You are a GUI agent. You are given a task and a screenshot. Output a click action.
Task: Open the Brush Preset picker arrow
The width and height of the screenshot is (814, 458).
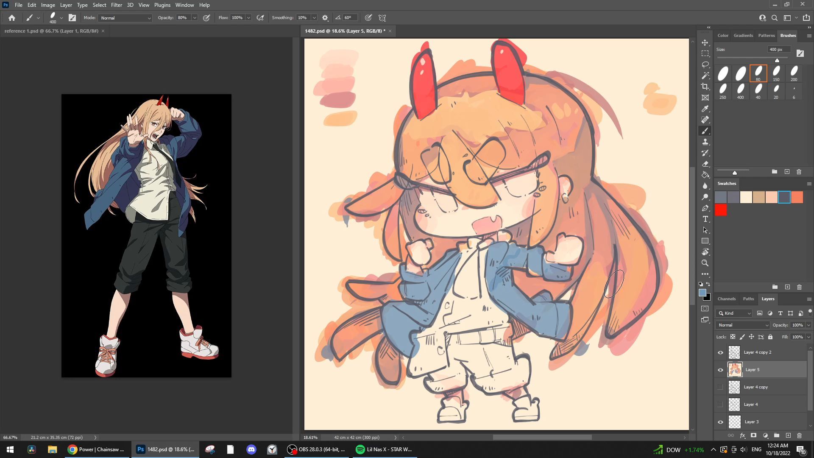tap(61, 18)
